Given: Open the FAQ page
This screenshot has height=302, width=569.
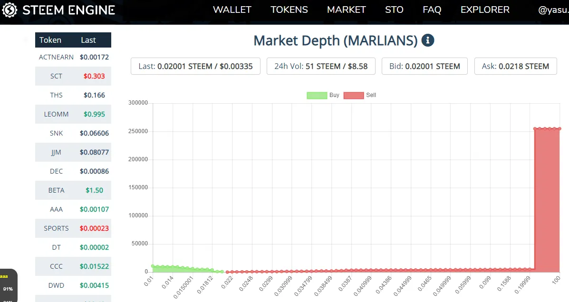Looking at the screenshot, I should pos(432,10).
